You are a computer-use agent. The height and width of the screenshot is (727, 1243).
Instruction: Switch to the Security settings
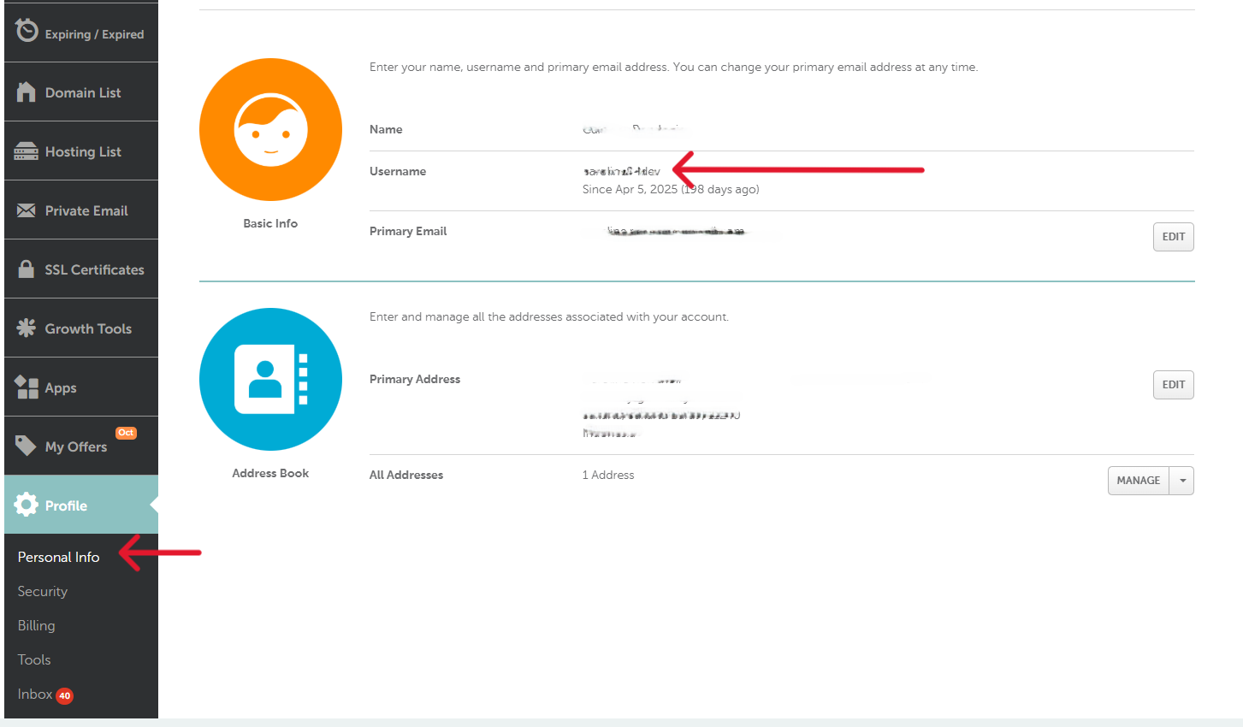42,591
